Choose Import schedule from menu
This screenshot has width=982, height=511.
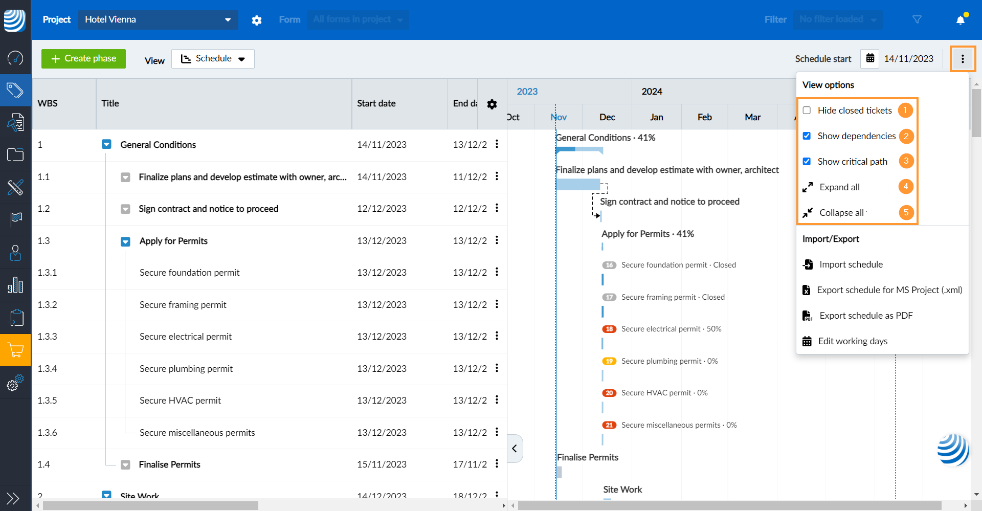851,264
